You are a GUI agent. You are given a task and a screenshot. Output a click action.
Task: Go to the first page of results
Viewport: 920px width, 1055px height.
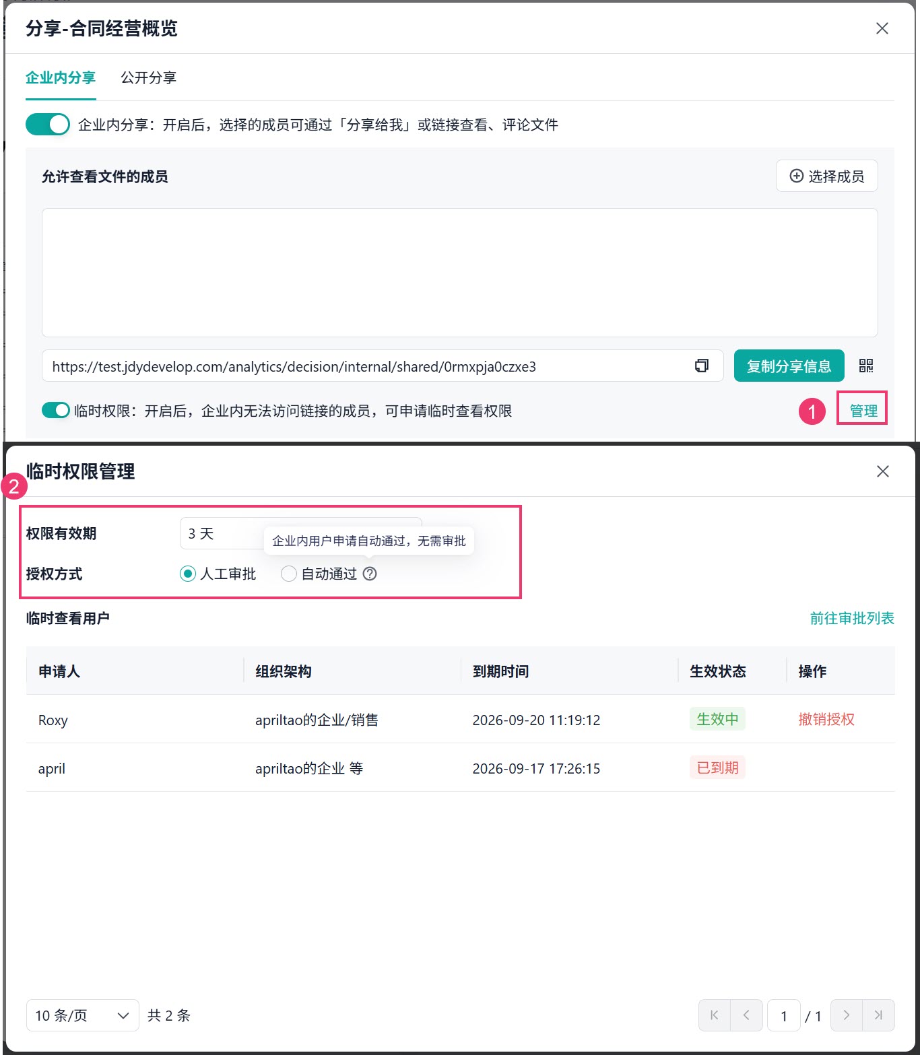(715, 1015)
